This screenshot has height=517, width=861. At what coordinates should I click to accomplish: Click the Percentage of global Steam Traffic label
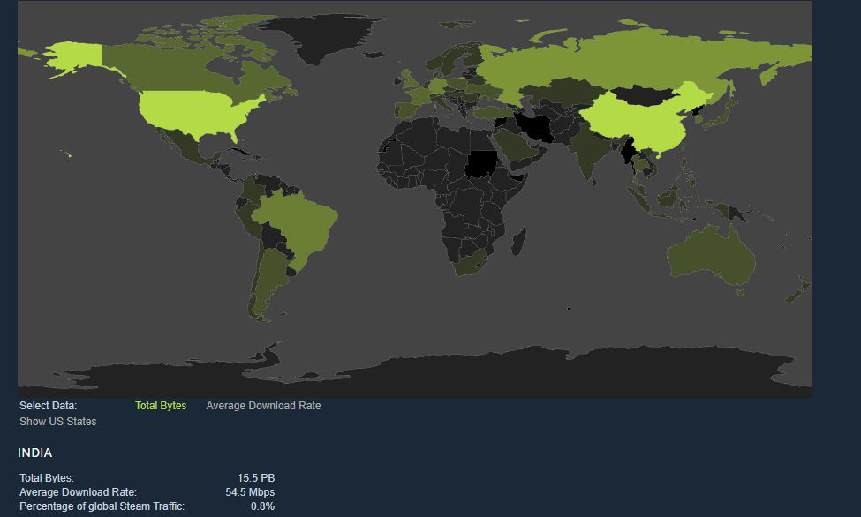(102, 506)
